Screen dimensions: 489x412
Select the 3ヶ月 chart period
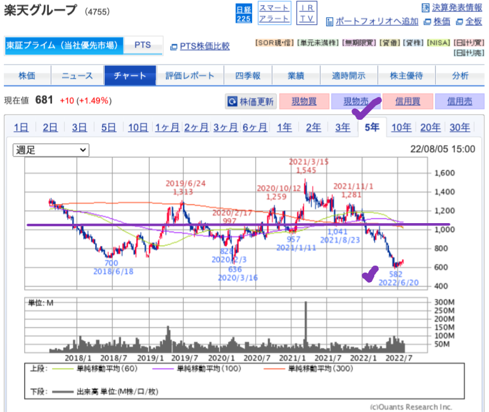point(225,127)
